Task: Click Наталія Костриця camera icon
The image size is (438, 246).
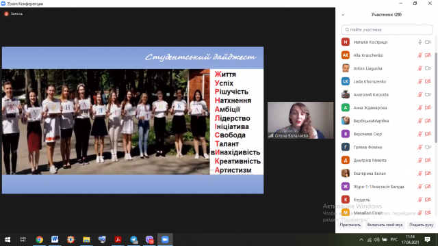Action: (x=428, y=42)
